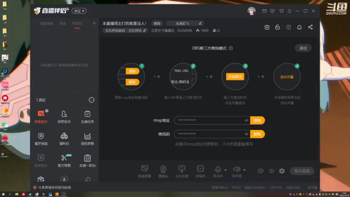350x197 pixels.
Task: Toggle the lock icon in header
Action: [277, 27]
